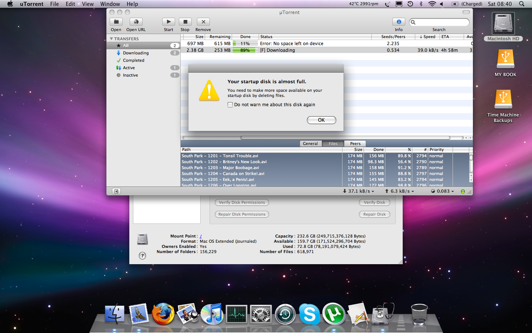Click the Wi-Fi menu bar icon
Screen dimensions: 532x333
[x=432, y=4]
